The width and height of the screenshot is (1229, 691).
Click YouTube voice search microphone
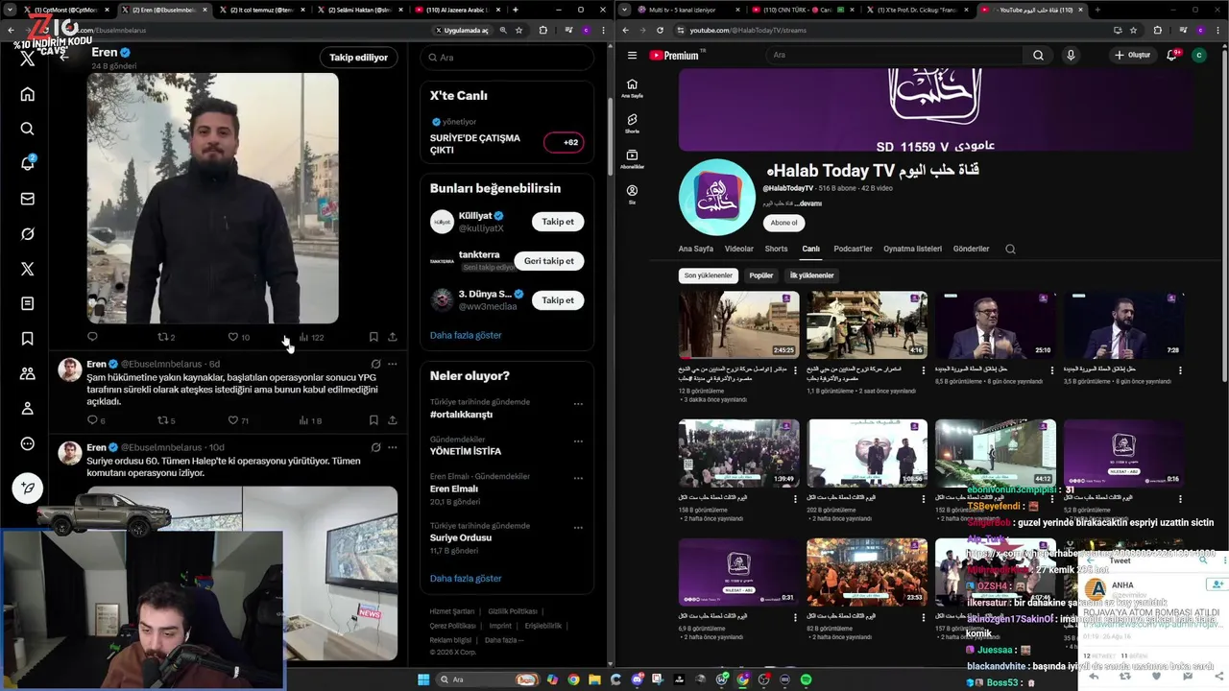[x=1071, y=55]
